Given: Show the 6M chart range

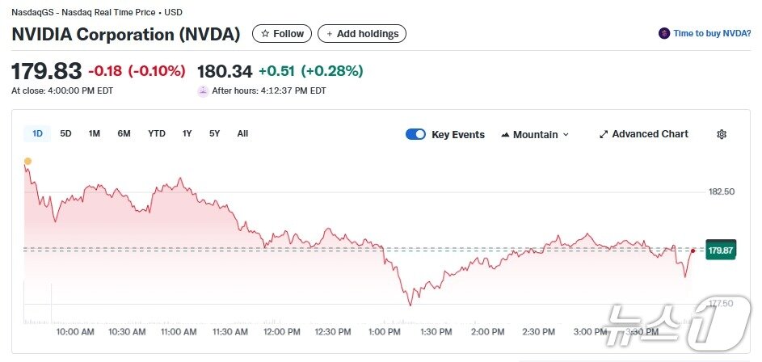Looking at the screenshot, I should click(x=124, y=133).
